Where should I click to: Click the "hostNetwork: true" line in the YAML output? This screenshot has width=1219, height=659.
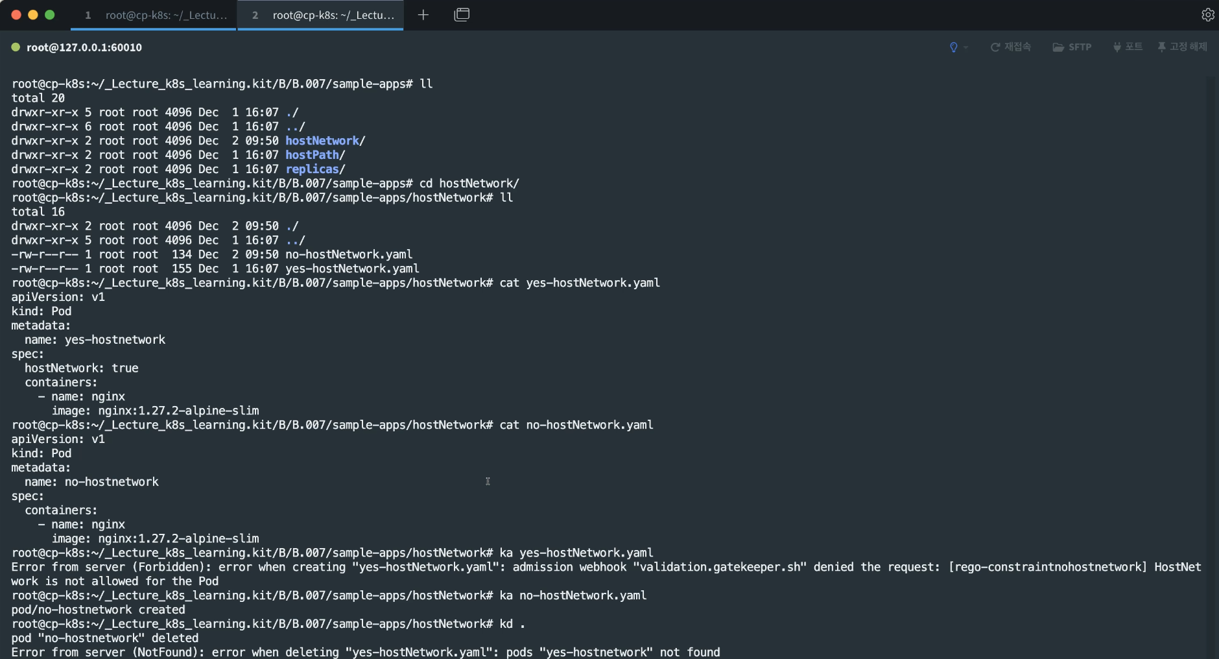tap(82, 368)
